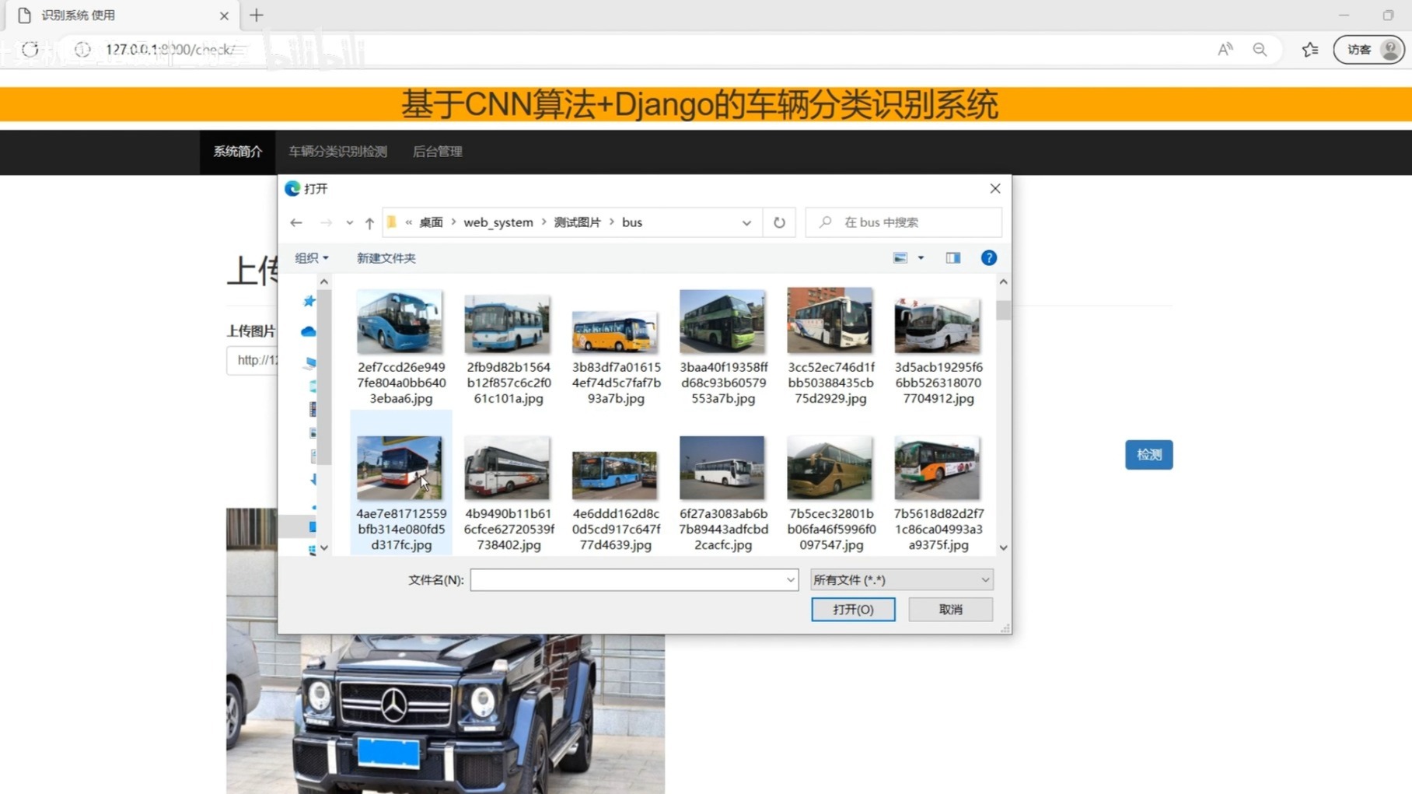
Task: Click the file list scroll down arrow
Action: coord(1003,547)
